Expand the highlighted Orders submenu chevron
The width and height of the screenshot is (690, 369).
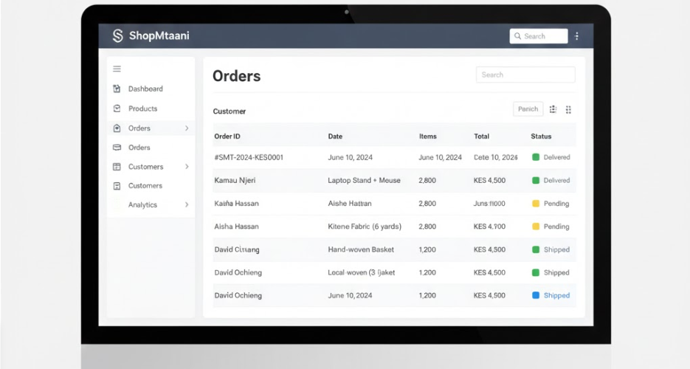pos(187,128)
